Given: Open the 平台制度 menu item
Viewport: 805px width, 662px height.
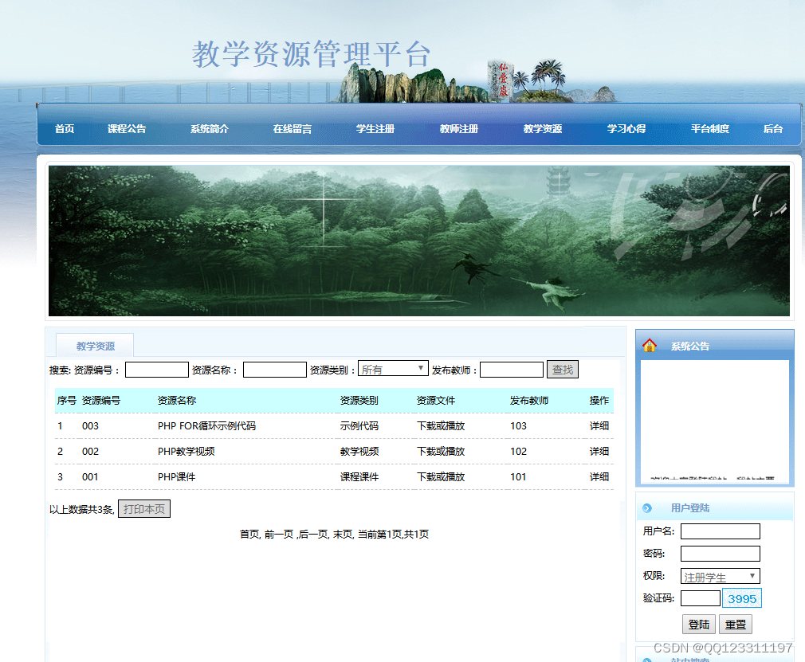Looking at the screenshot, I should 710,129.
